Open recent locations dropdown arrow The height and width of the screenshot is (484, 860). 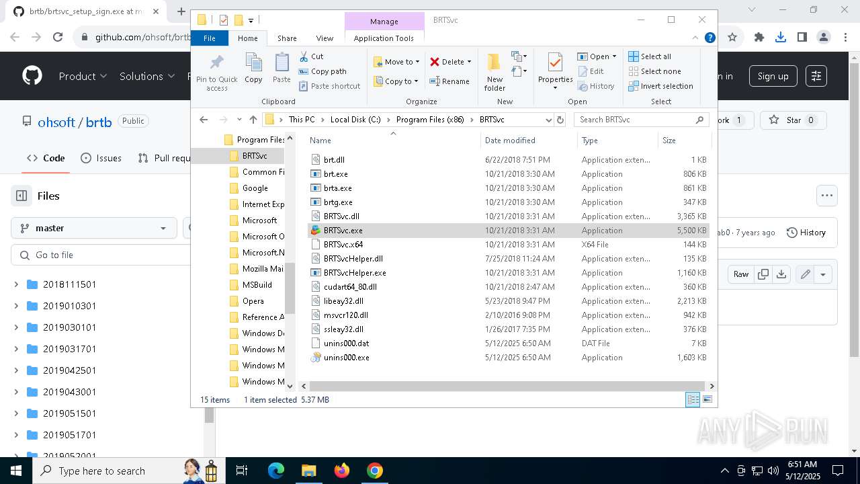click(240, 120)
